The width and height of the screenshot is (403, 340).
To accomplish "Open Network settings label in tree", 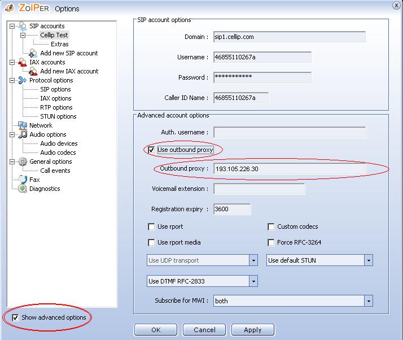I will pyautogui.click(x=41, y=125).
